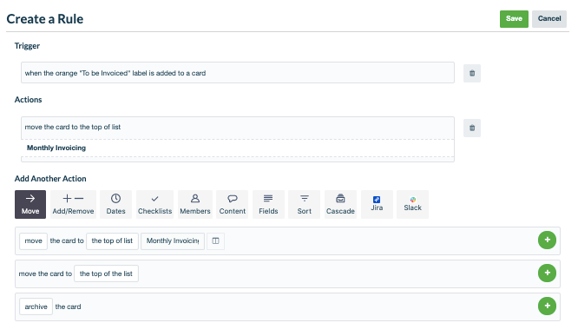Add the move to Monthly Invoicing action
The width and height of the screenshot is (578, 336).
coord(547,240)
